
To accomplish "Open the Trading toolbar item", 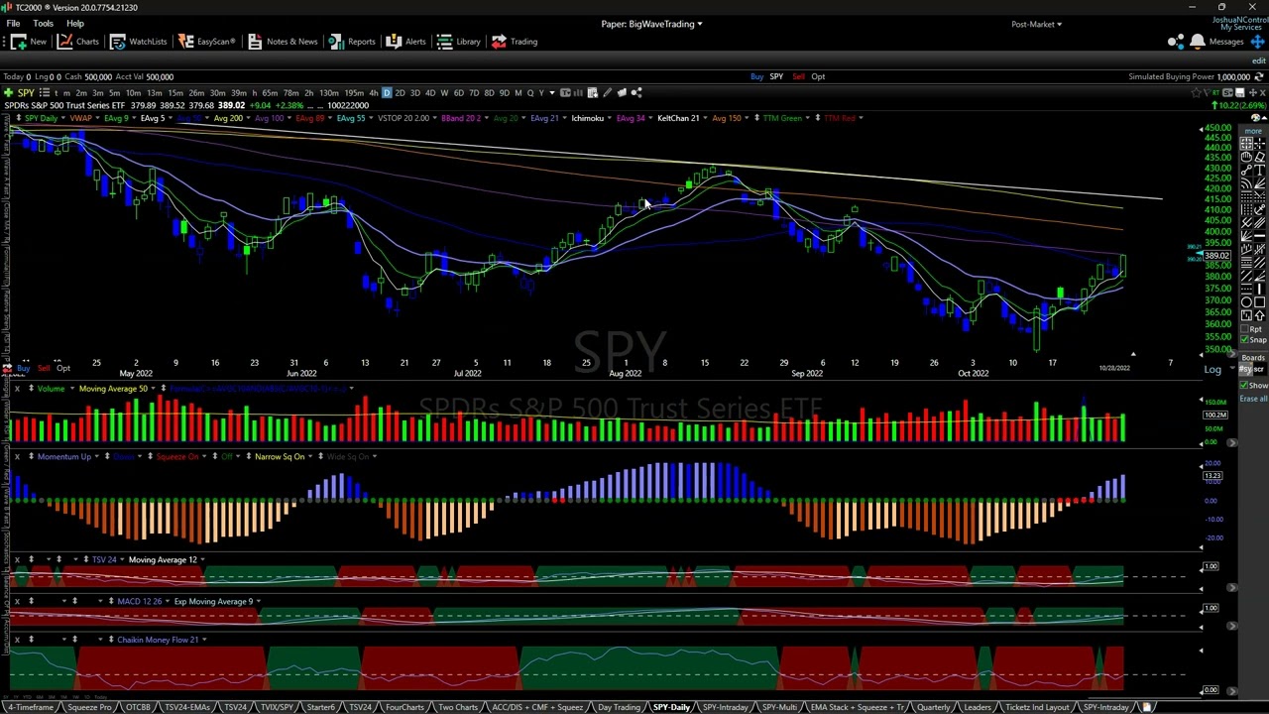I will [x=514, y=41].
